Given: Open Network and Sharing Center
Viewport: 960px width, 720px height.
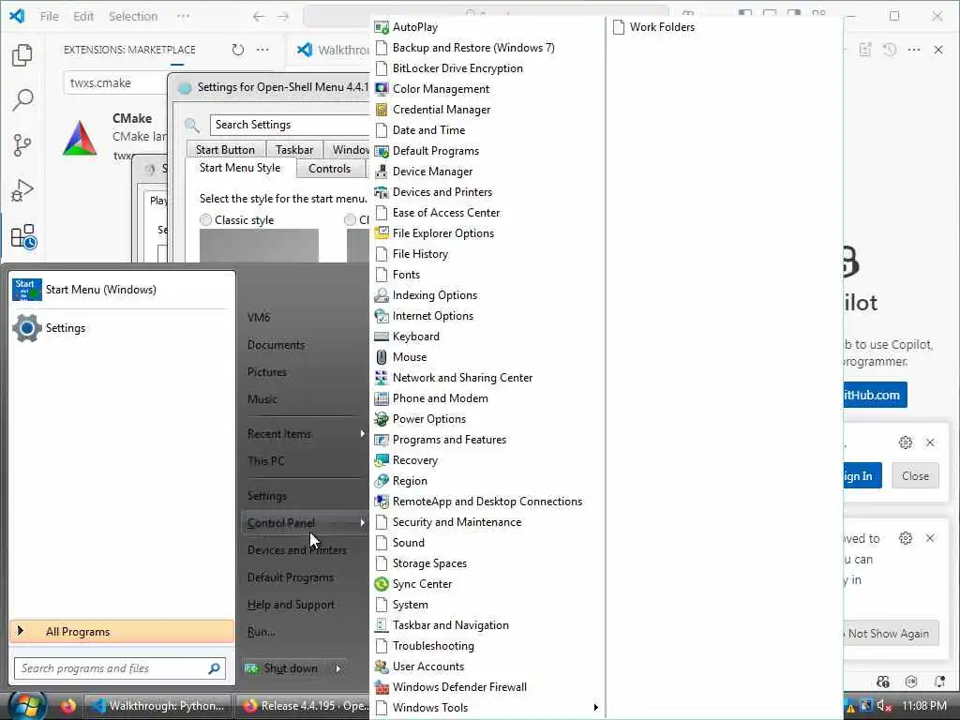Looking at the screenshot, I should [x=462, y=378].
